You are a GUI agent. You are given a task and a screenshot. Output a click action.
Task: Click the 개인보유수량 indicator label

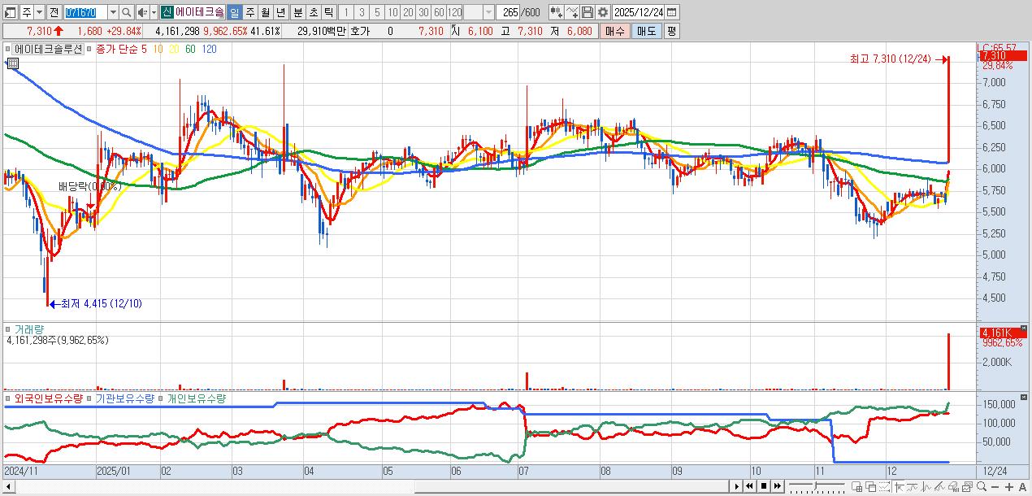[x=196, y=398]
